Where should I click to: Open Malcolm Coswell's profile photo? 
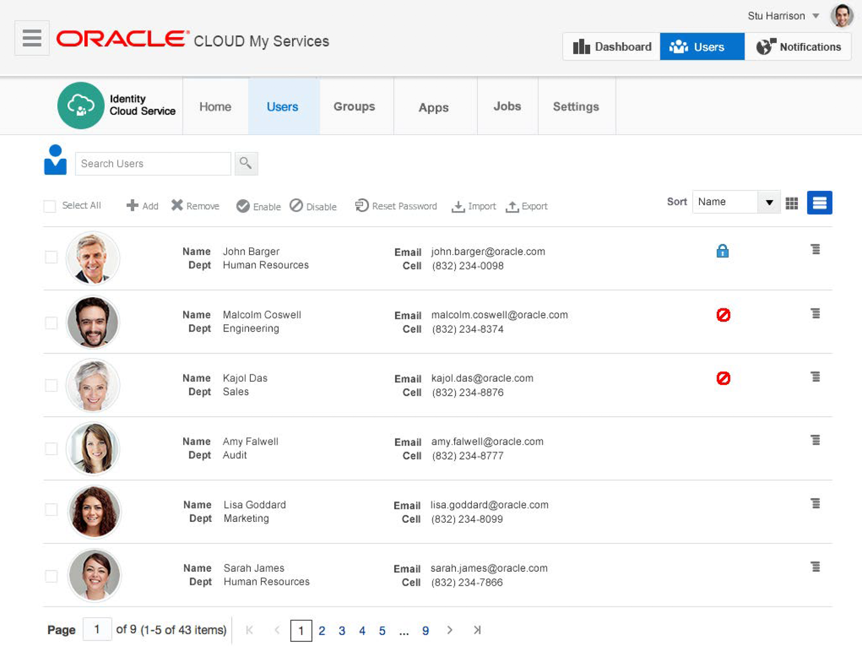[x=93, y=322]
